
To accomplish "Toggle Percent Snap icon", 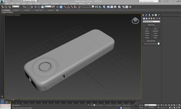I will [x=72, y=7].
